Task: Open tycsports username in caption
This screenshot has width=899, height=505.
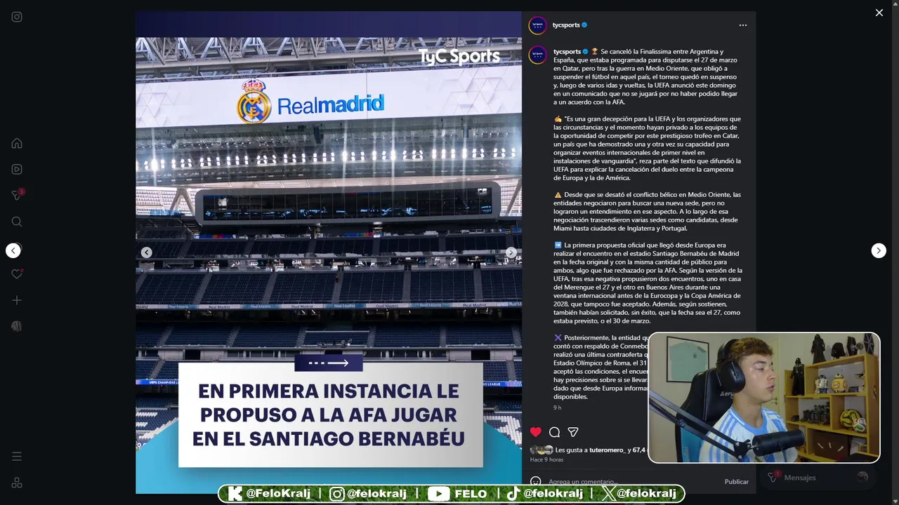Action: coord(567,51)
